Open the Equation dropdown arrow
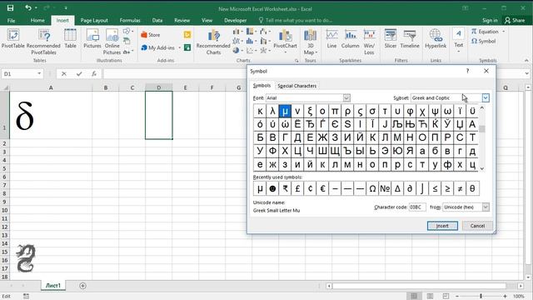The height and width of the screenshot is (300, 533). (x=503, y=32)
